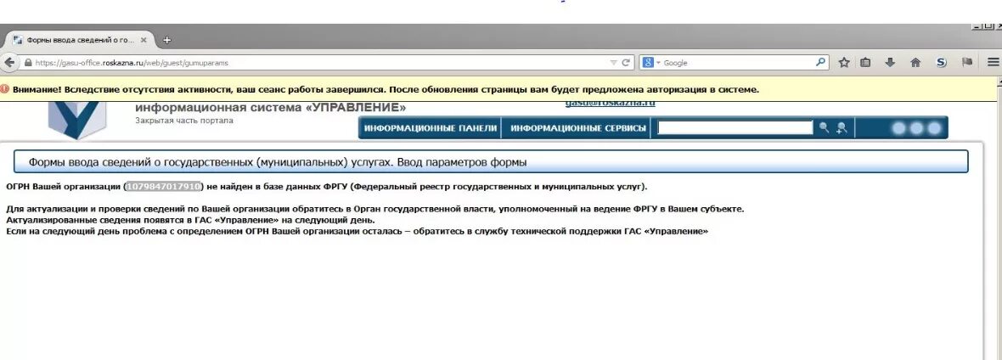Click line 'Актуализированные сведения появятся в ГАС'
This screenshot has height=360, width=1002.
point(190,220)
